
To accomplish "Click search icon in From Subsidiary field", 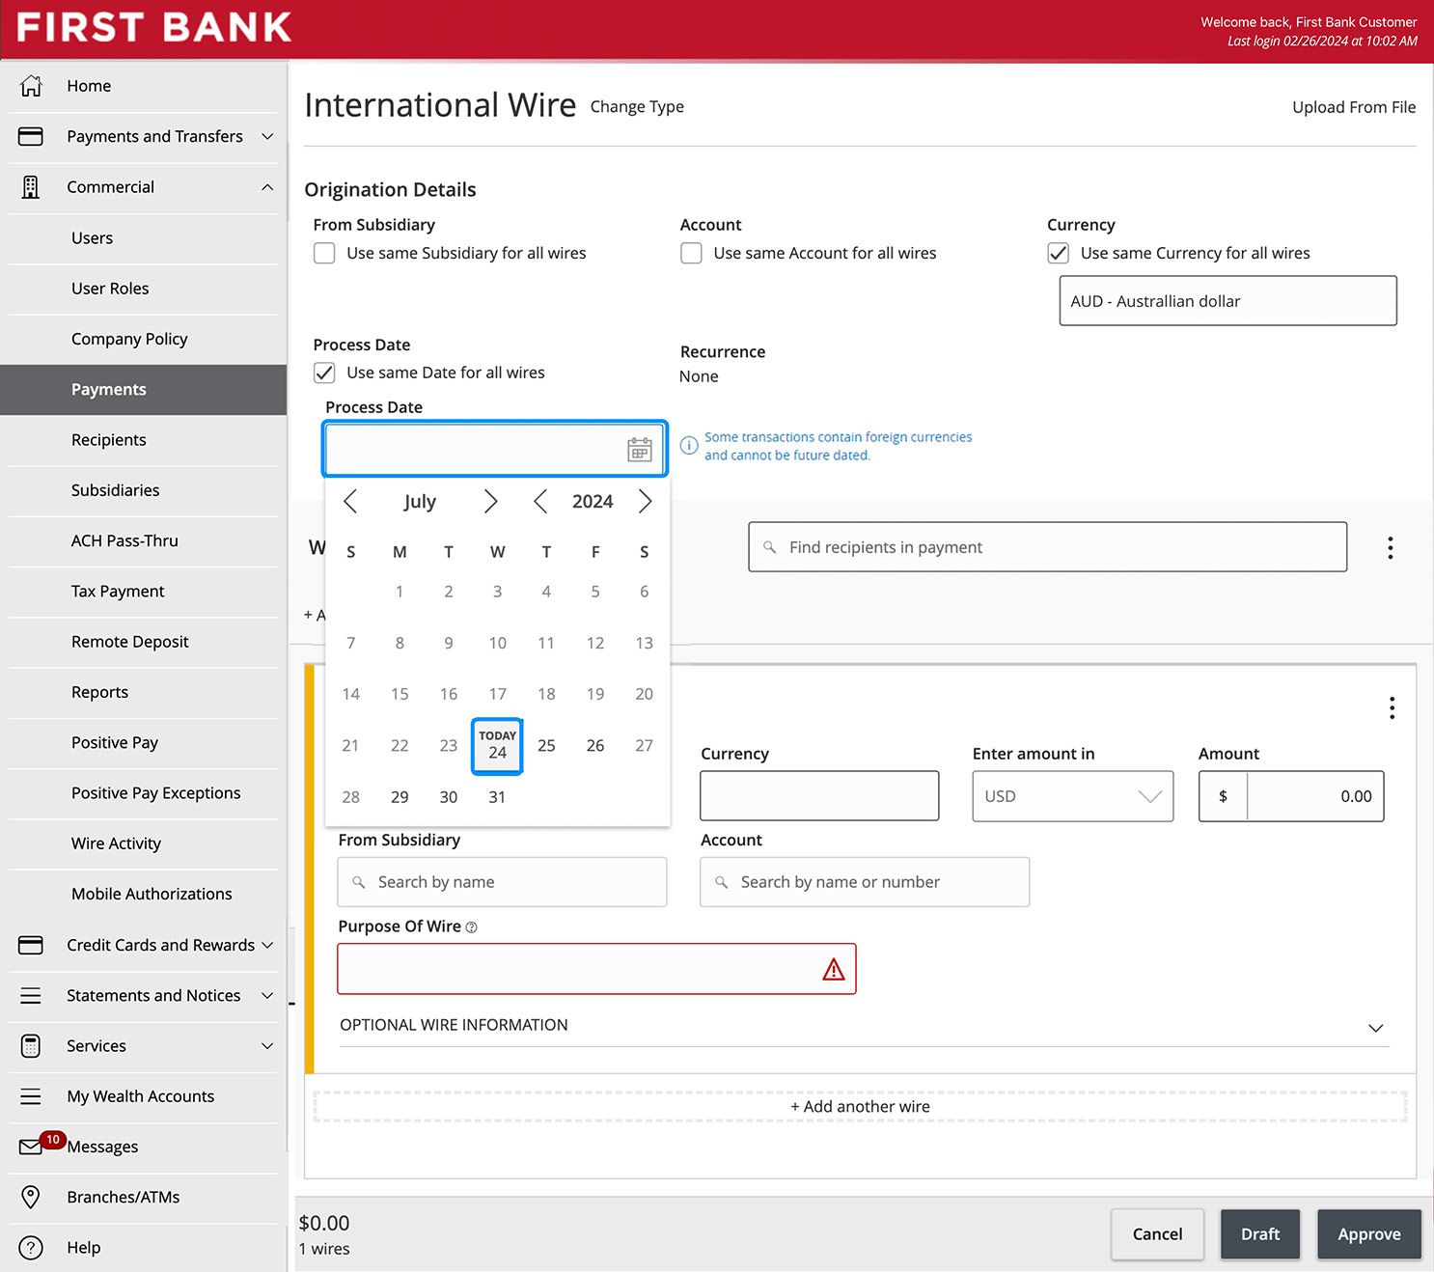I will 359,882.
